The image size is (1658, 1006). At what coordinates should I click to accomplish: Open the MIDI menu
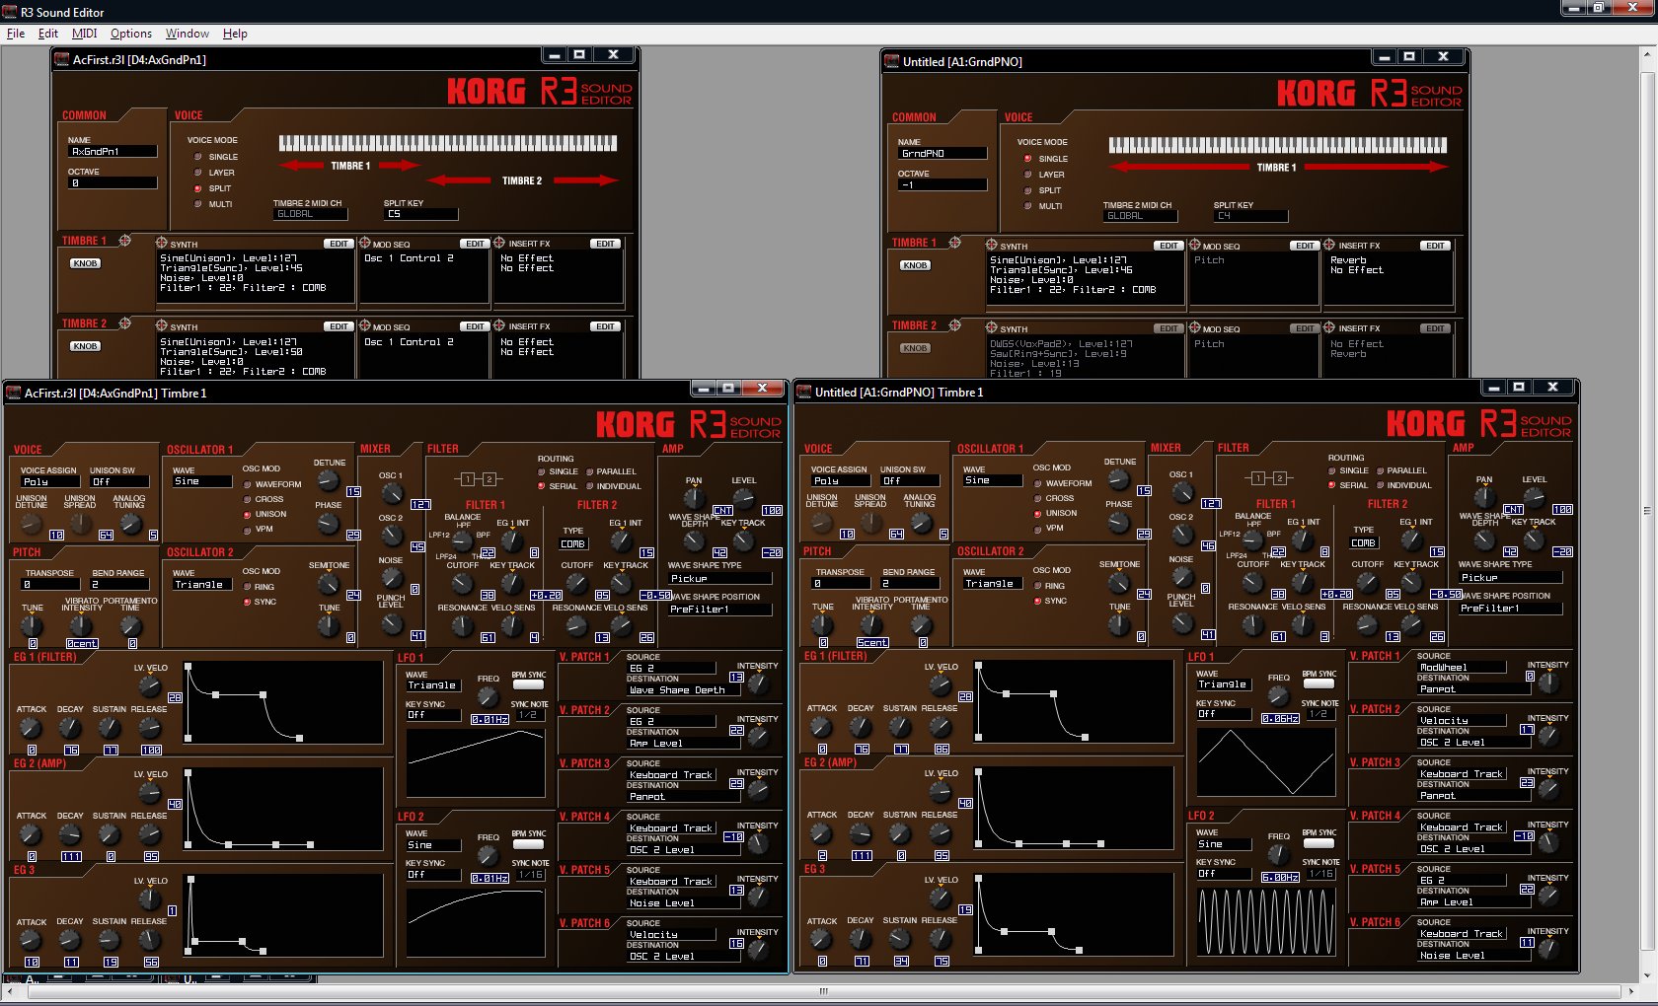[x=85, y=34]
